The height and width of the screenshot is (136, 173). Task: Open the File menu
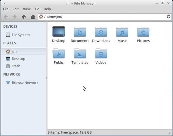click(6, 9)
